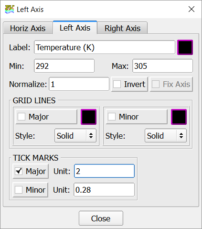Open Major grid Style dropdown
The image size is (202, 229).
[x=75, y=136]
